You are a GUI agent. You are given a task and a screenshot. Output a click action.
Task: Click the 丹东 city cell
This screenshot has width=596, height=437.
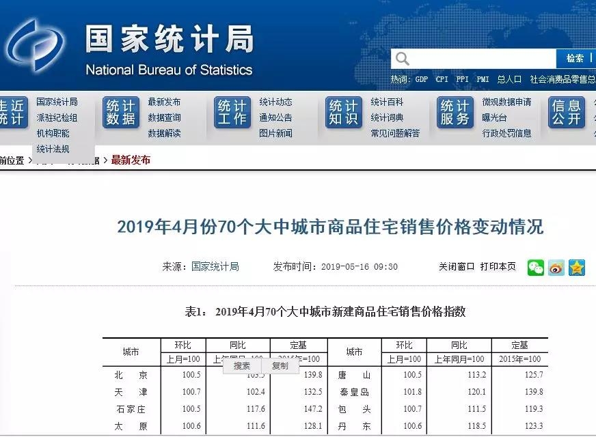coord(354,426)
